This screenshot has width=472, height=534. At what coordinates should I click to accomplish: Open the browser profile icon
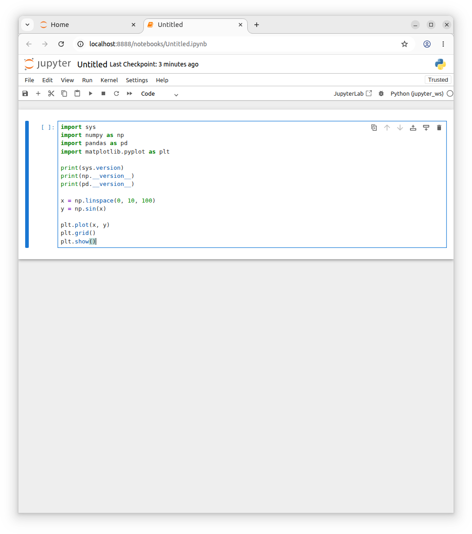(427, 44)
